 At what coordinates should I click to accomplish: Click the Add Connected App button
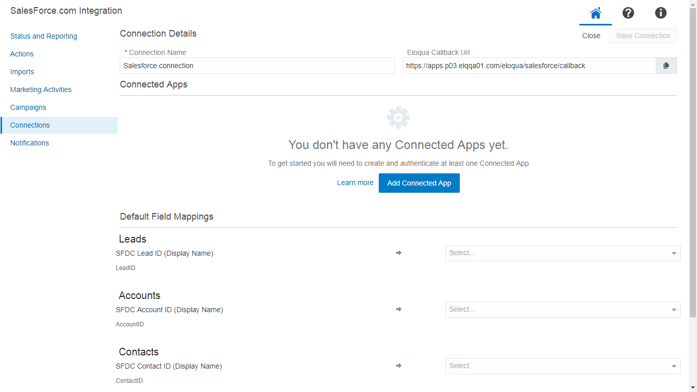(x=419, y=183)
